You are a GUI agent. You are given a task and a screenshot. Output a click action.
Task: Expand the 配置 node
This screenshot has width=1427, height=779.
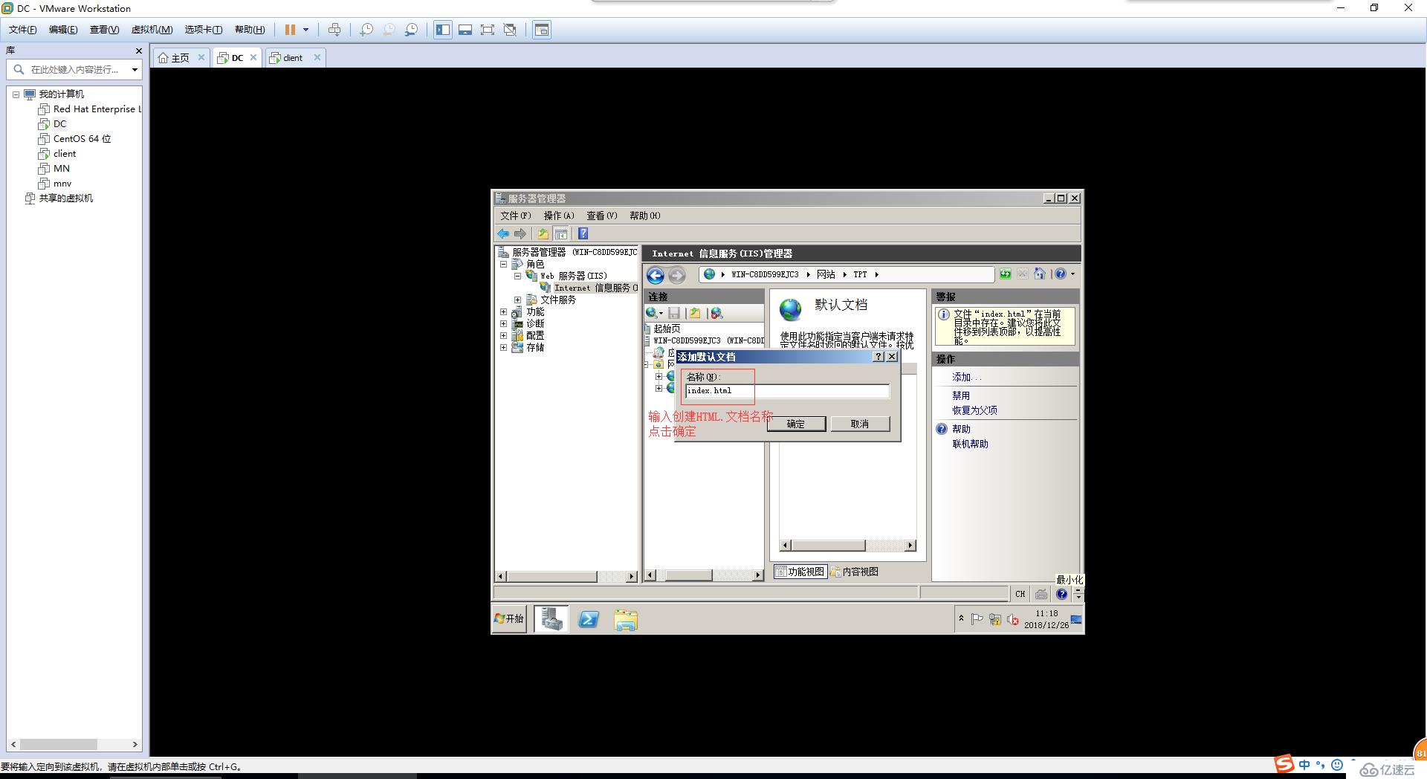click(503, 336)
